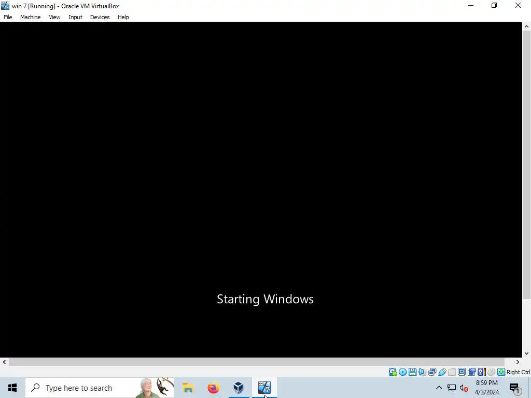Click the Type here to search box

(100, 388)
